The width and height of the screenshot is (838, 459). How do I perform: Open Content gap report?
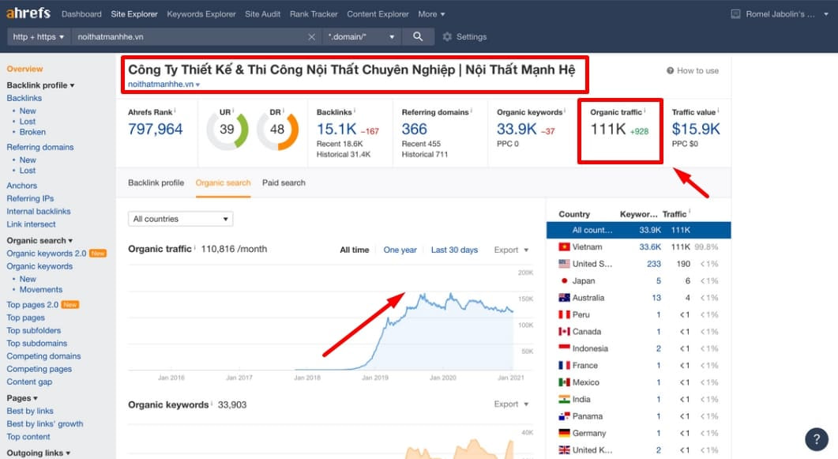click(29, 382)
